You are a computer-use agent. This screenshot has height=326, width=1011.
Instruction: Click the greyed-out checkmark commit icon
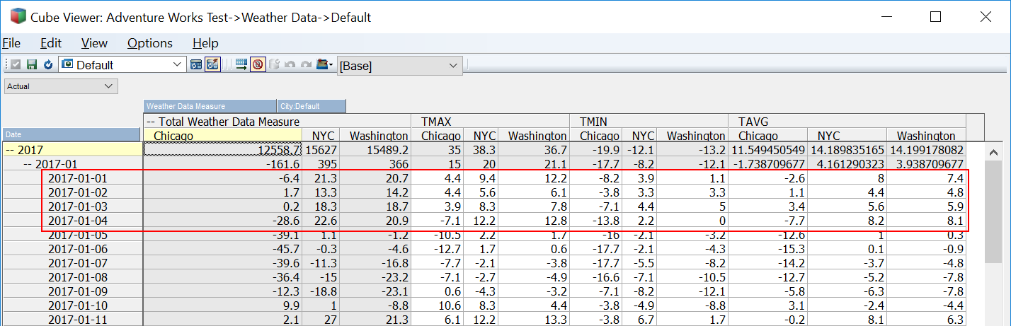[16, 65]
